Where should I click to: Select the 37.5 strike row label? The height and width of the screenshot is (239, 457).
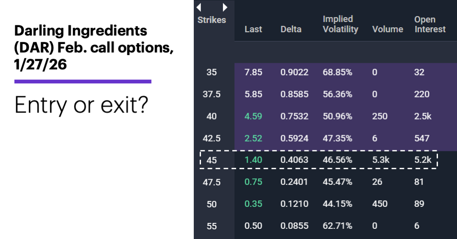[x=212, y=94]
